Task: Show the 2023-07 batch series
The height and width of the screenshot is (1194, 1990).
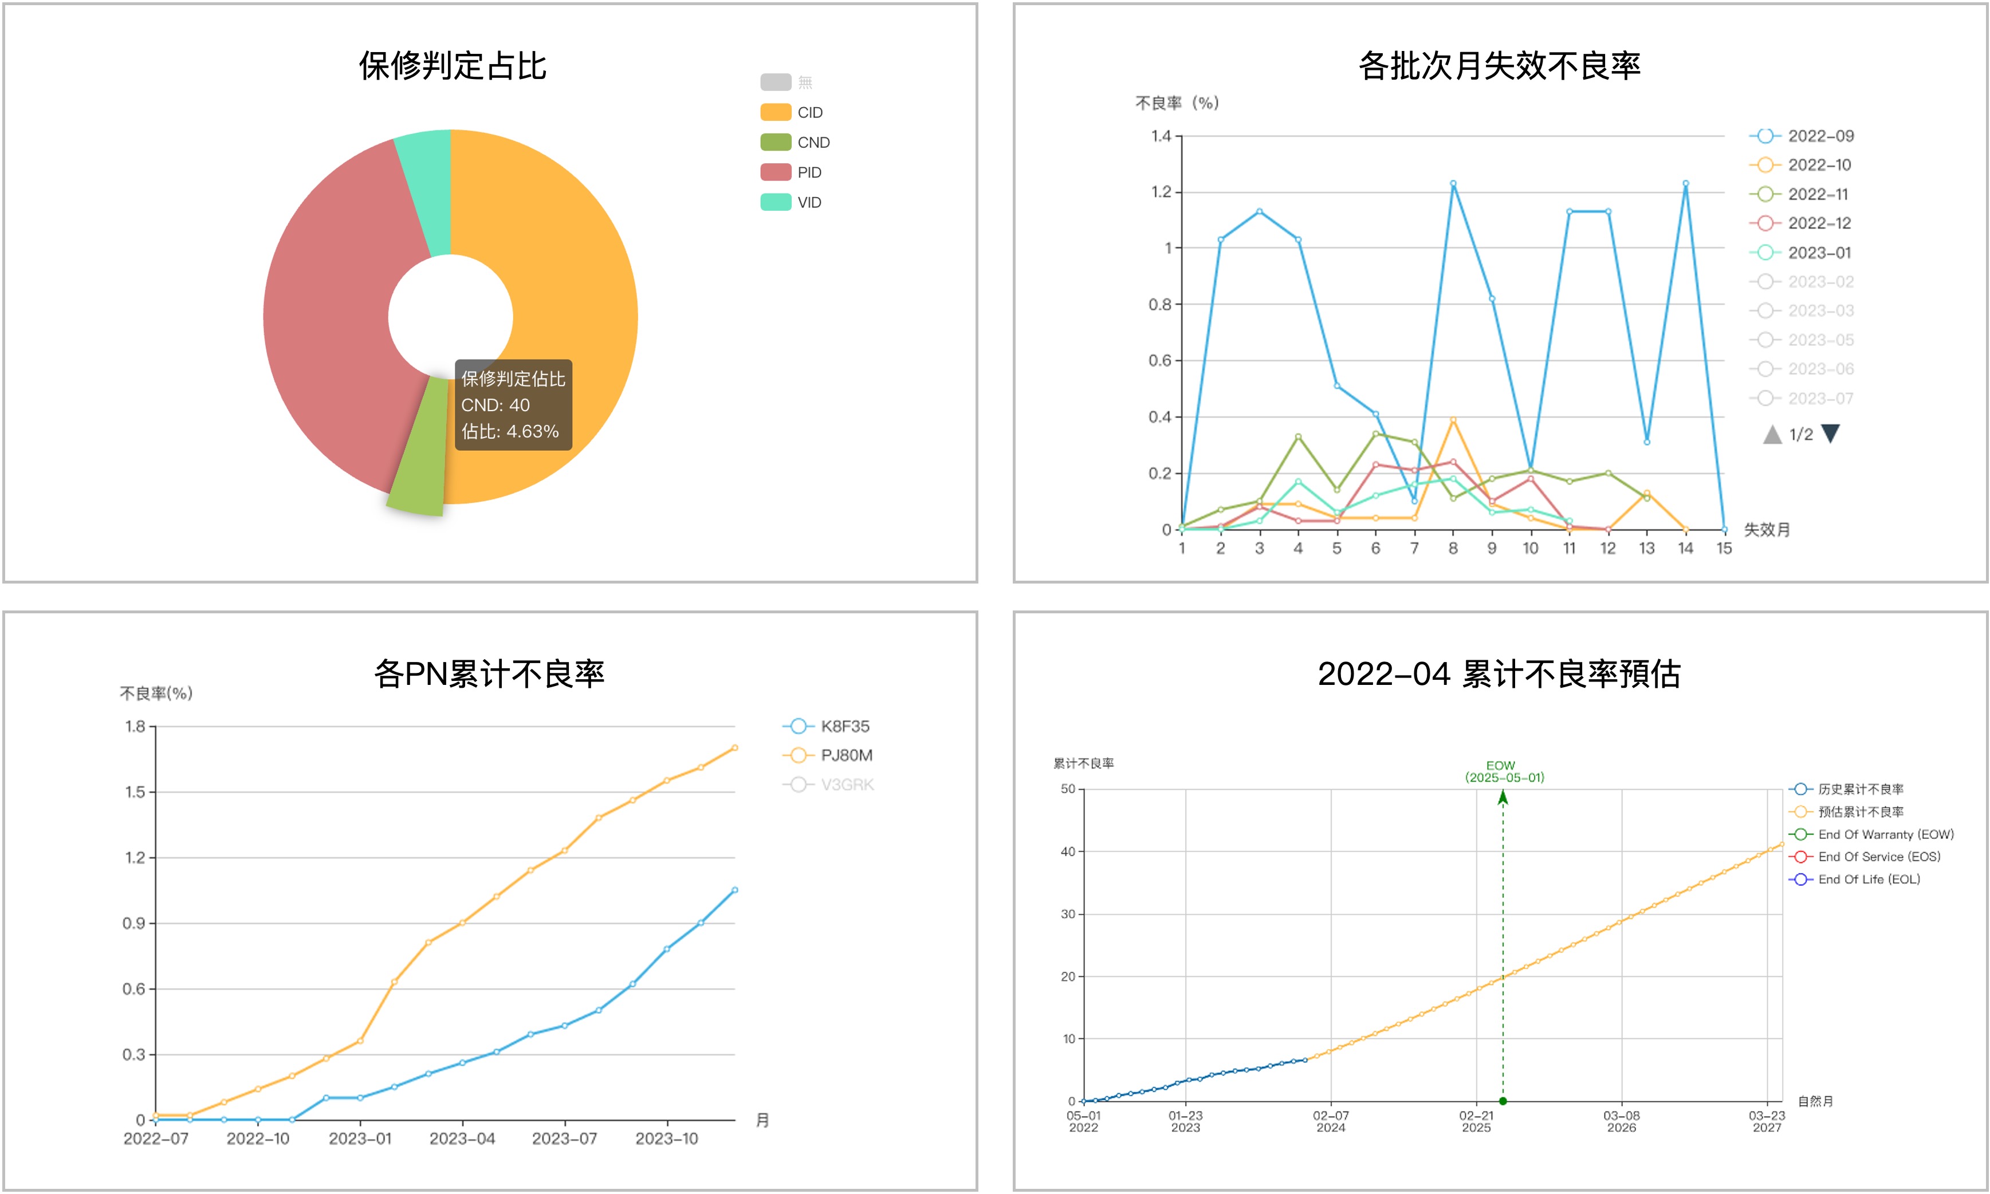Action: coord(1801,398)
